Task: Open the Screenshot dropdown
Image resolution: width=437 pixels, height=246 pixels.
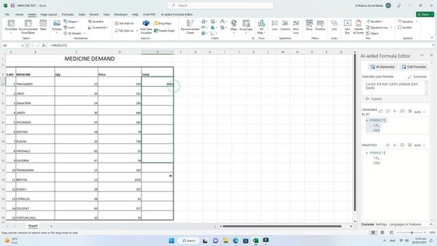Action: tap(98, 27)
